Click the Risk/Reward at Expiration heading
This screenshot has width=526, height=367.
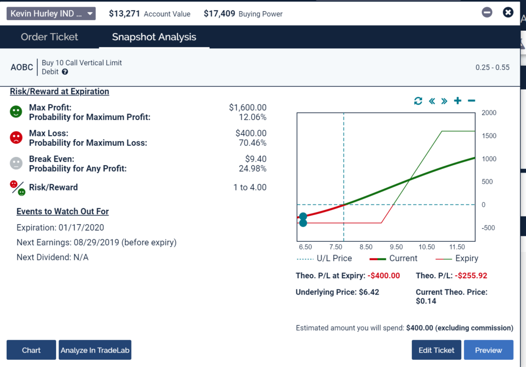pyautogui.click(x=60, y=91)
